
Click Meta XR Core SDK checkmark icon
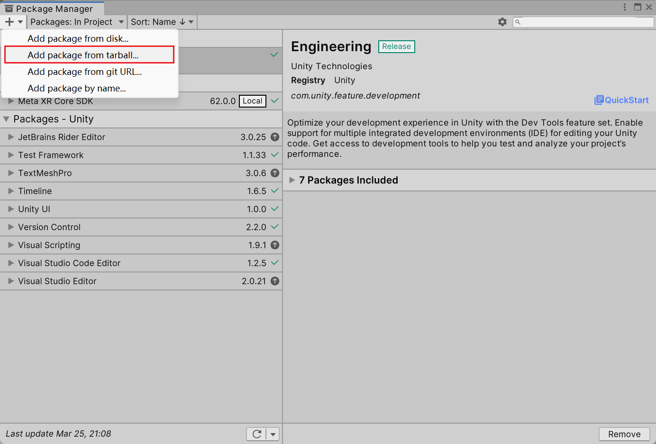point(275,101)
